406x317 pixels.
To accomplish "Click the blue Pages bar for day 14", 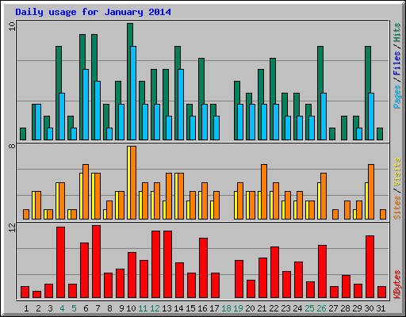I will point(181,105).
